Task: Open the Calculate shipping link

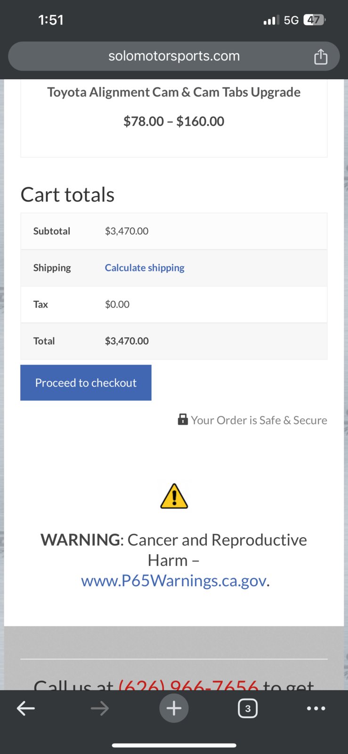Action: (145, 267)
